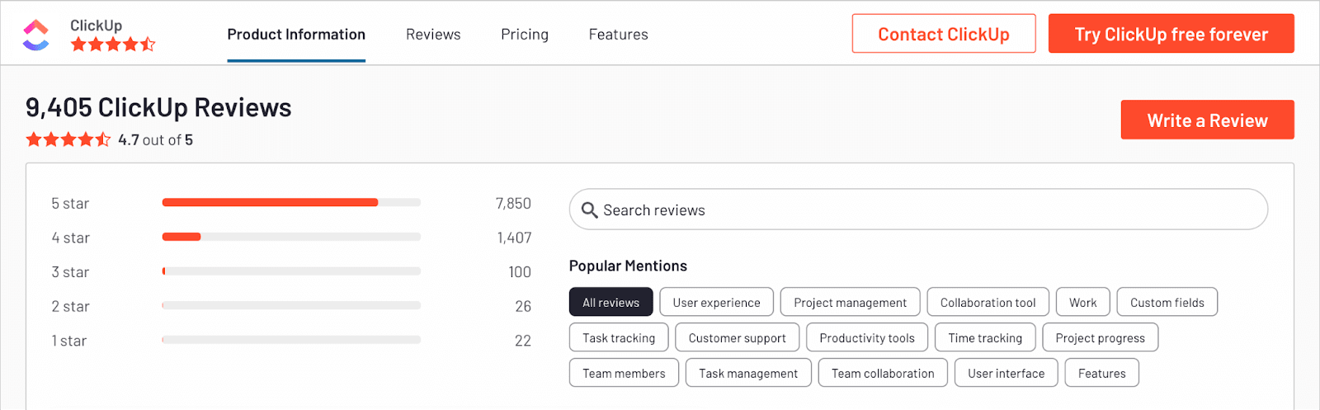Click the Popular Mentions heading

coord(628,266)
